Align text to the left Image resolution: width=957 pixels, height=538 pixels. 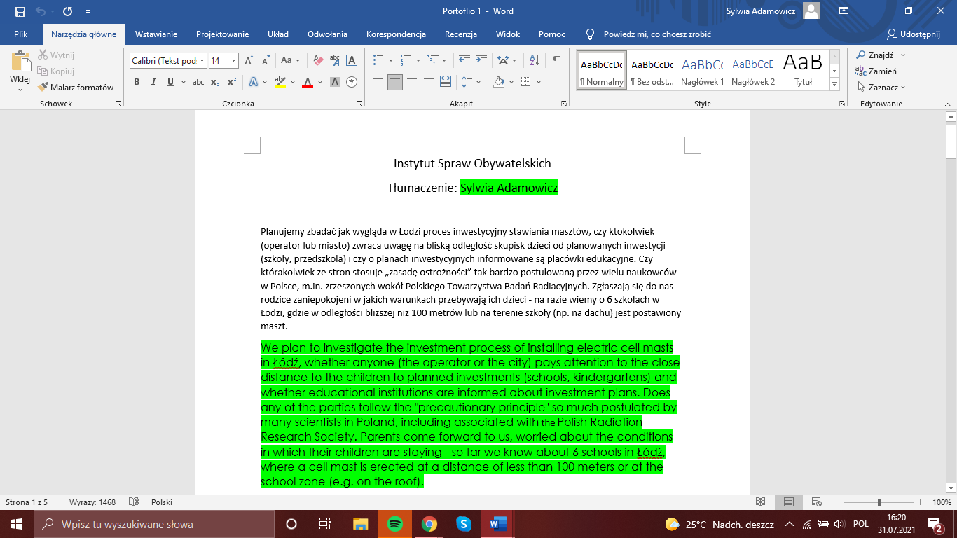[x=378, y=82]
